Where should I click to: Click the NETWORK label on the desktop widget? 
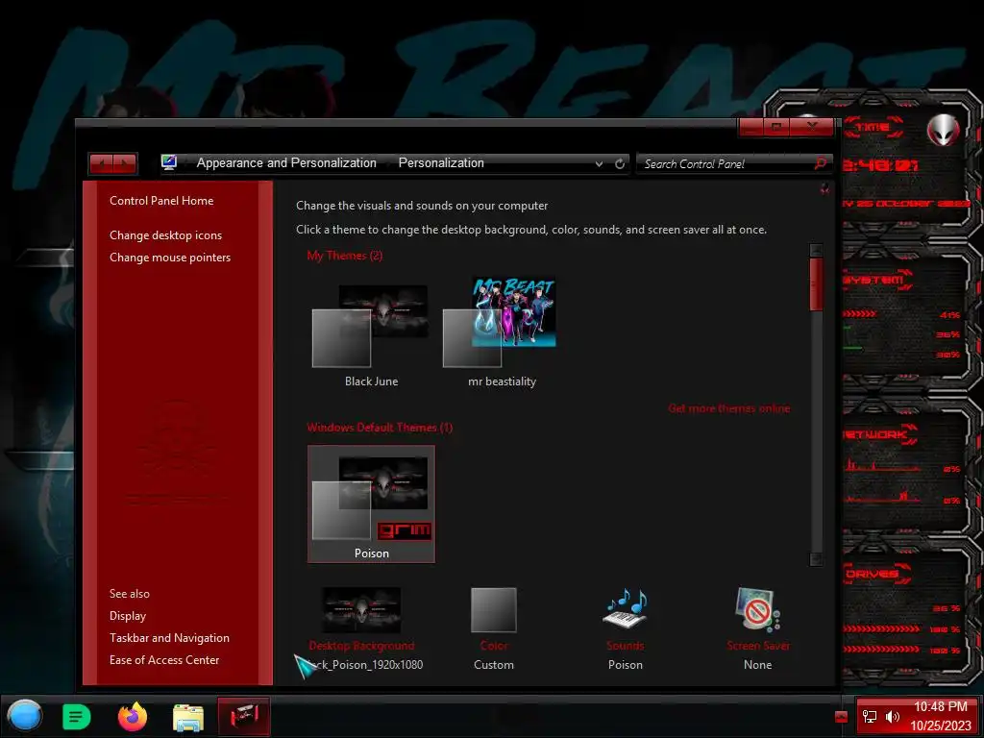876,434
